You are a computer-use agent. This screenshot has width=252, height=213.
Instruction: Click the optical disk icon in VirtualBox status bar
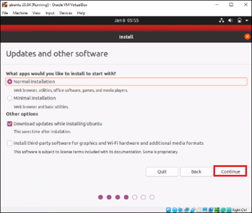click(174, 210)
